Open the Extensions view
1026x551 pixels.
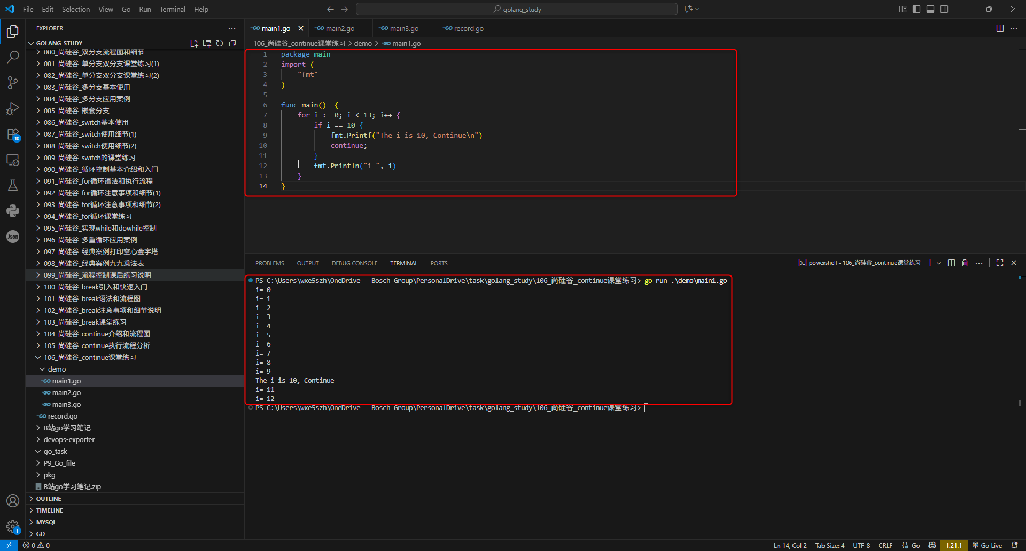13,134
